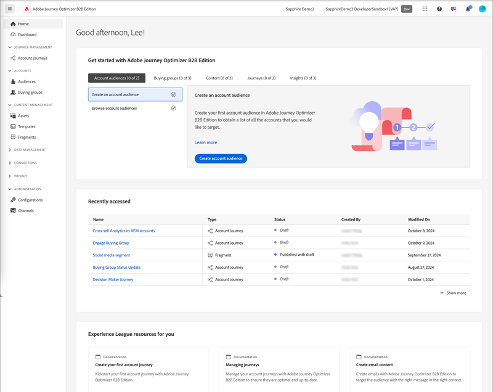Switch to the Insights (0 of 3) tab

(x=303, y=78)
